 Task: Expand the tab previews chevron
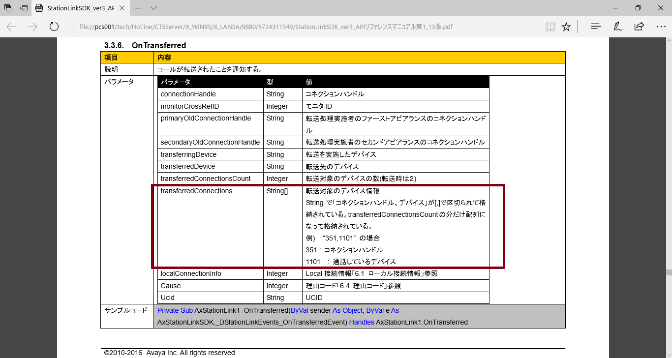point(153,8)
